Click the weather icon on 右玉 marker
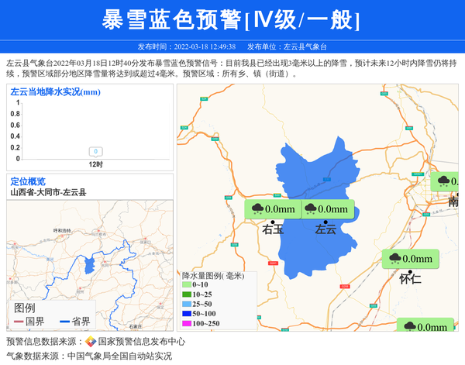Screen dimensions: 465x365 pos(257,208)
